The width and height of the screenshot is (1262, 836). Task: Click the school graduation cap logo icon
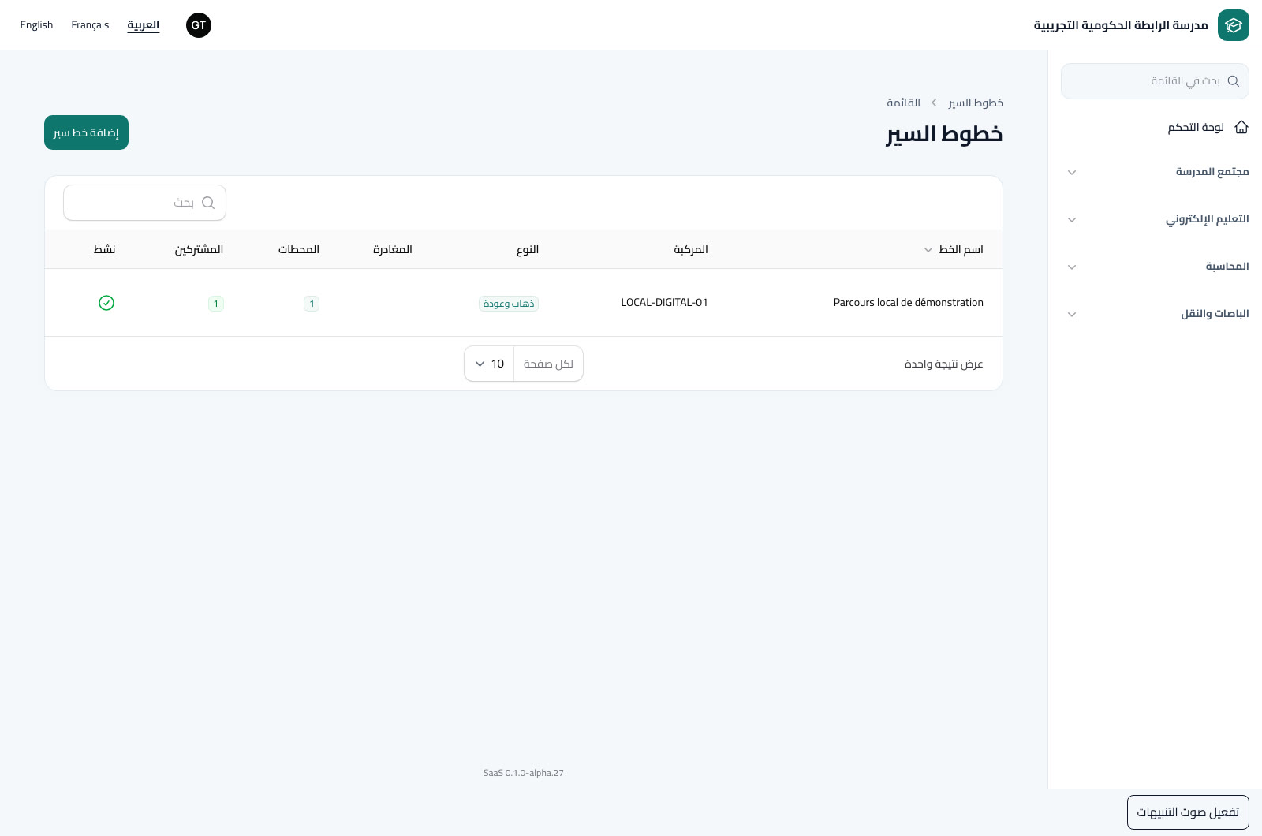(x=1234, y=25)
